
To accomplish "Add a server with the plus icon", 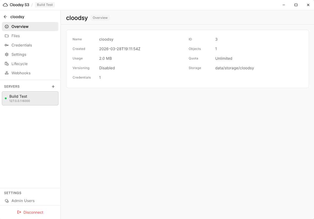I will 53,86.
